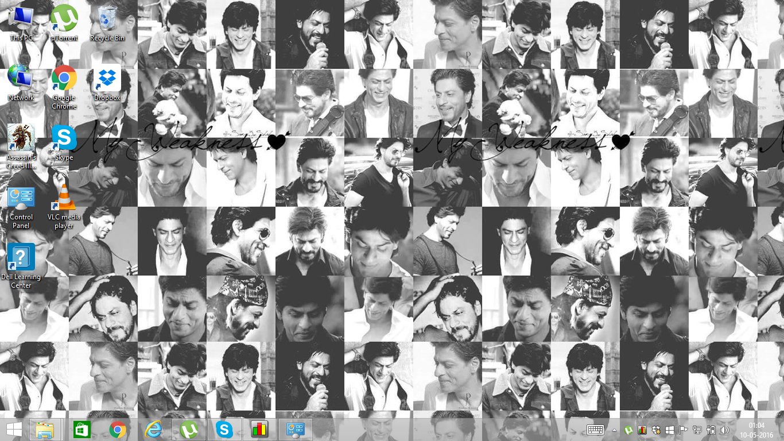Select the Recycle Bin icon

pos(107,23)
